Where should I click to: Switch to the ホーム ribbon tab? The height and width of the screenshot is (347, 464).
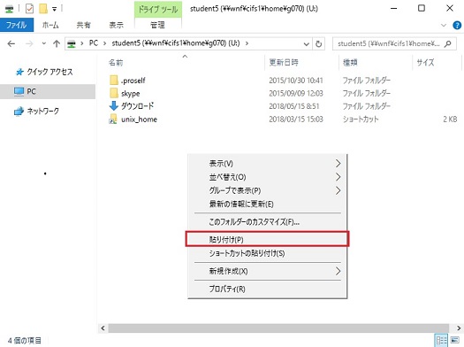pyautogui.click(x=50, y=25)
